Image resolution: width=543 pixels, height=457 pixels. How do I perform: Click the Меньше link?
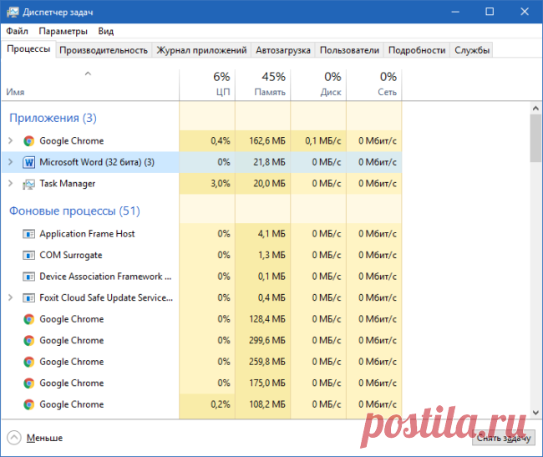coord(44,438)
